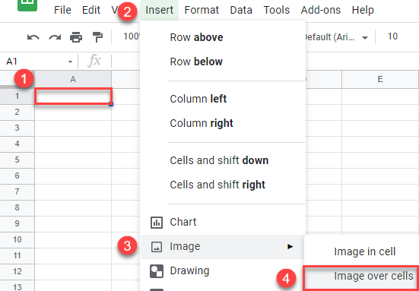The image size is (419, 291).
Task: Choose Cells and shift down
Action: (222, 160)
